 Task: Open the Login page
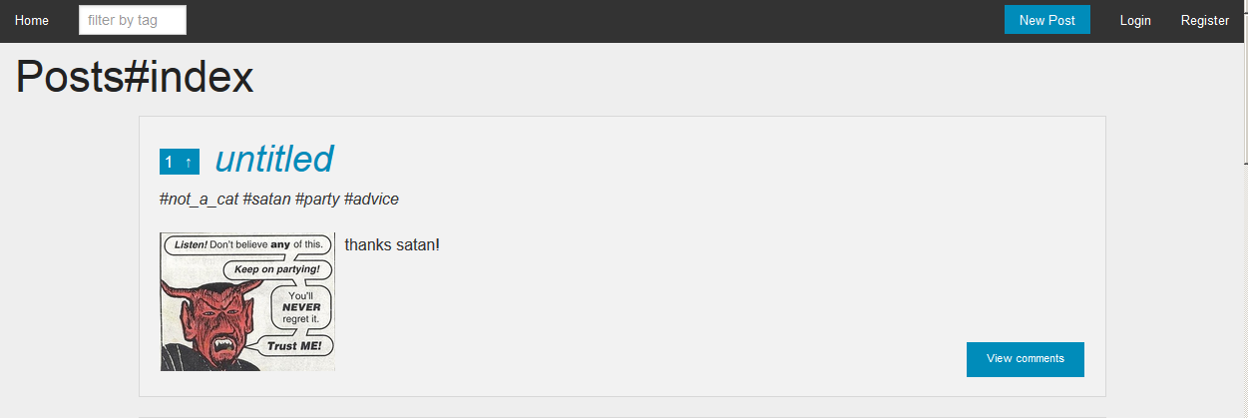(1135, 20)
